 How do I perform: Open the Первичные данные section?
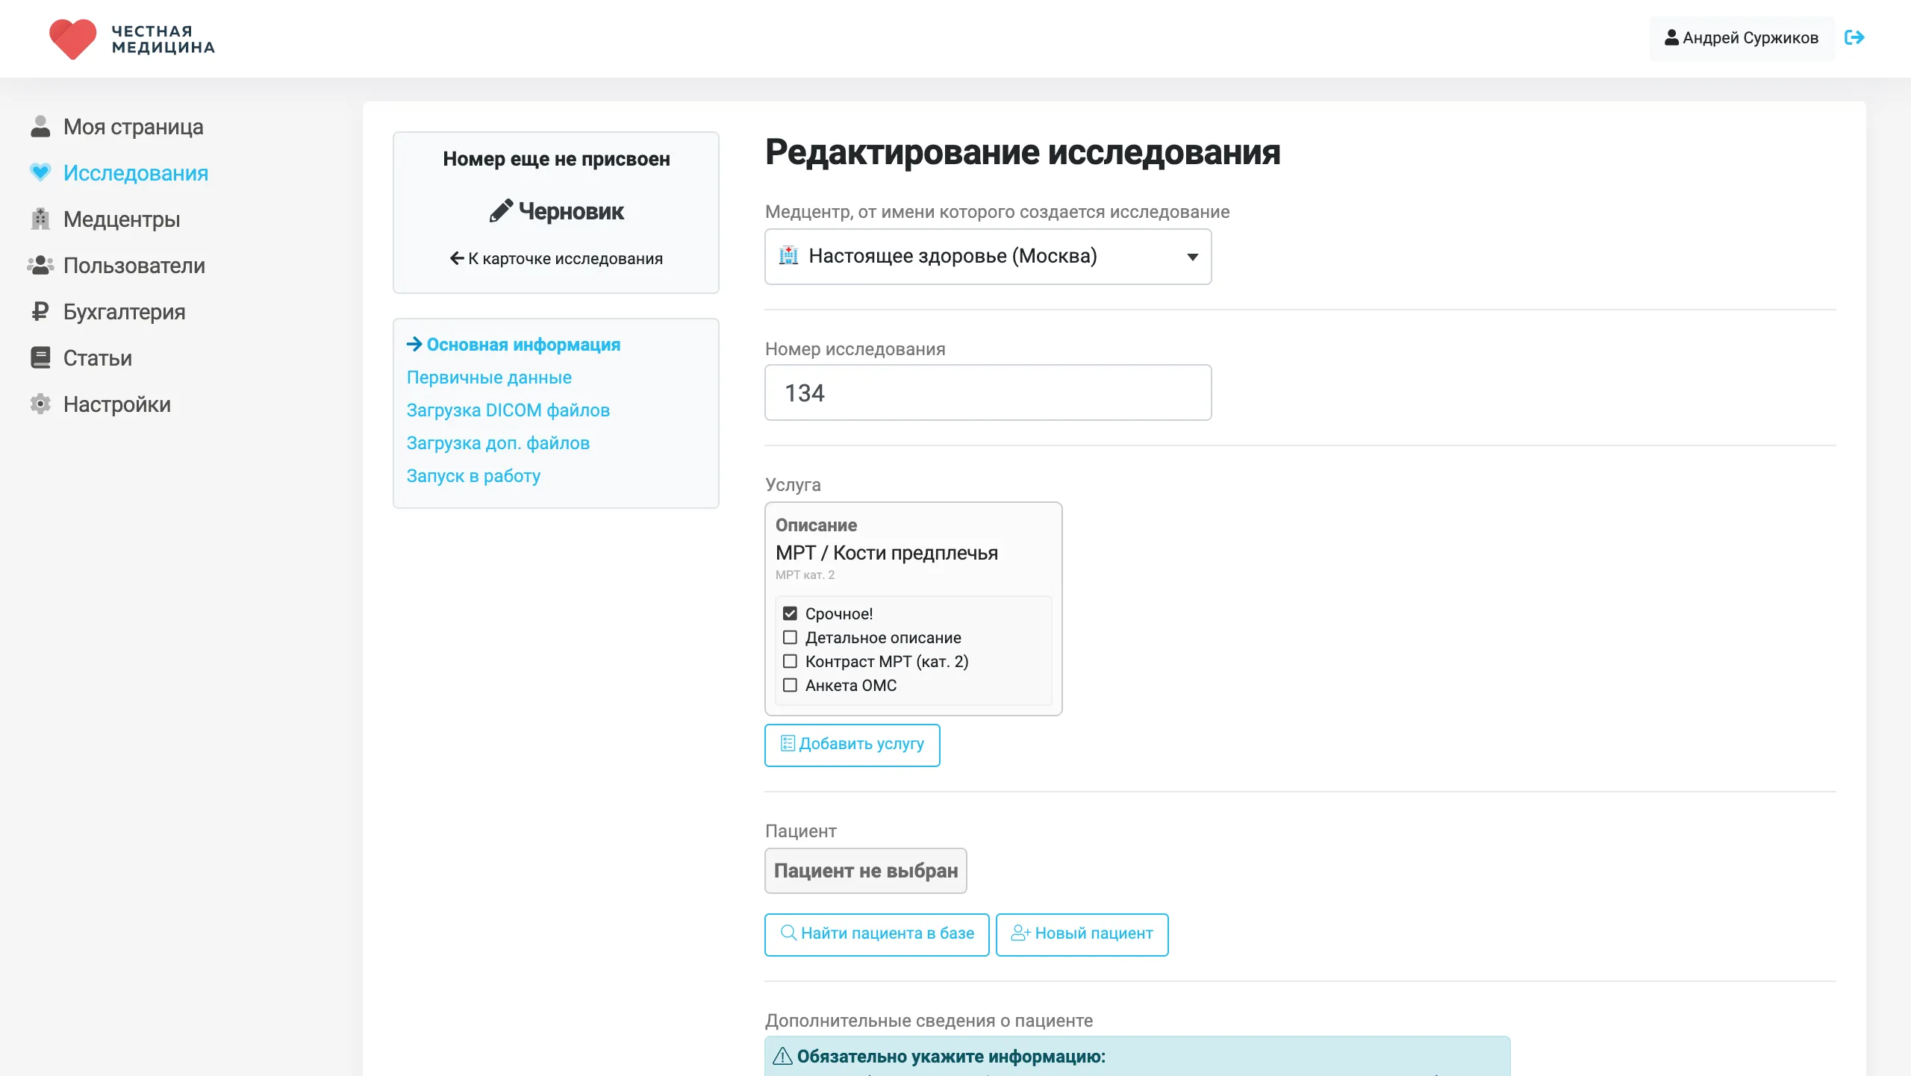tap(488, 377)
